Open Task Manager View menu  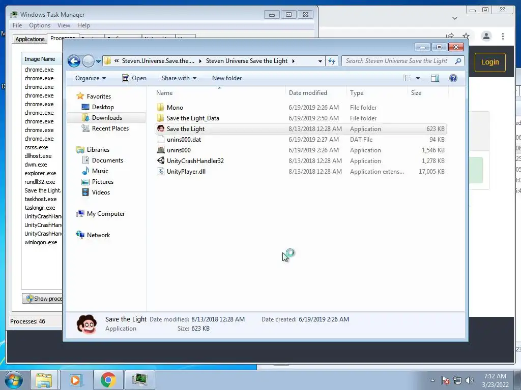pyautogui.click(x=64, y=25)
